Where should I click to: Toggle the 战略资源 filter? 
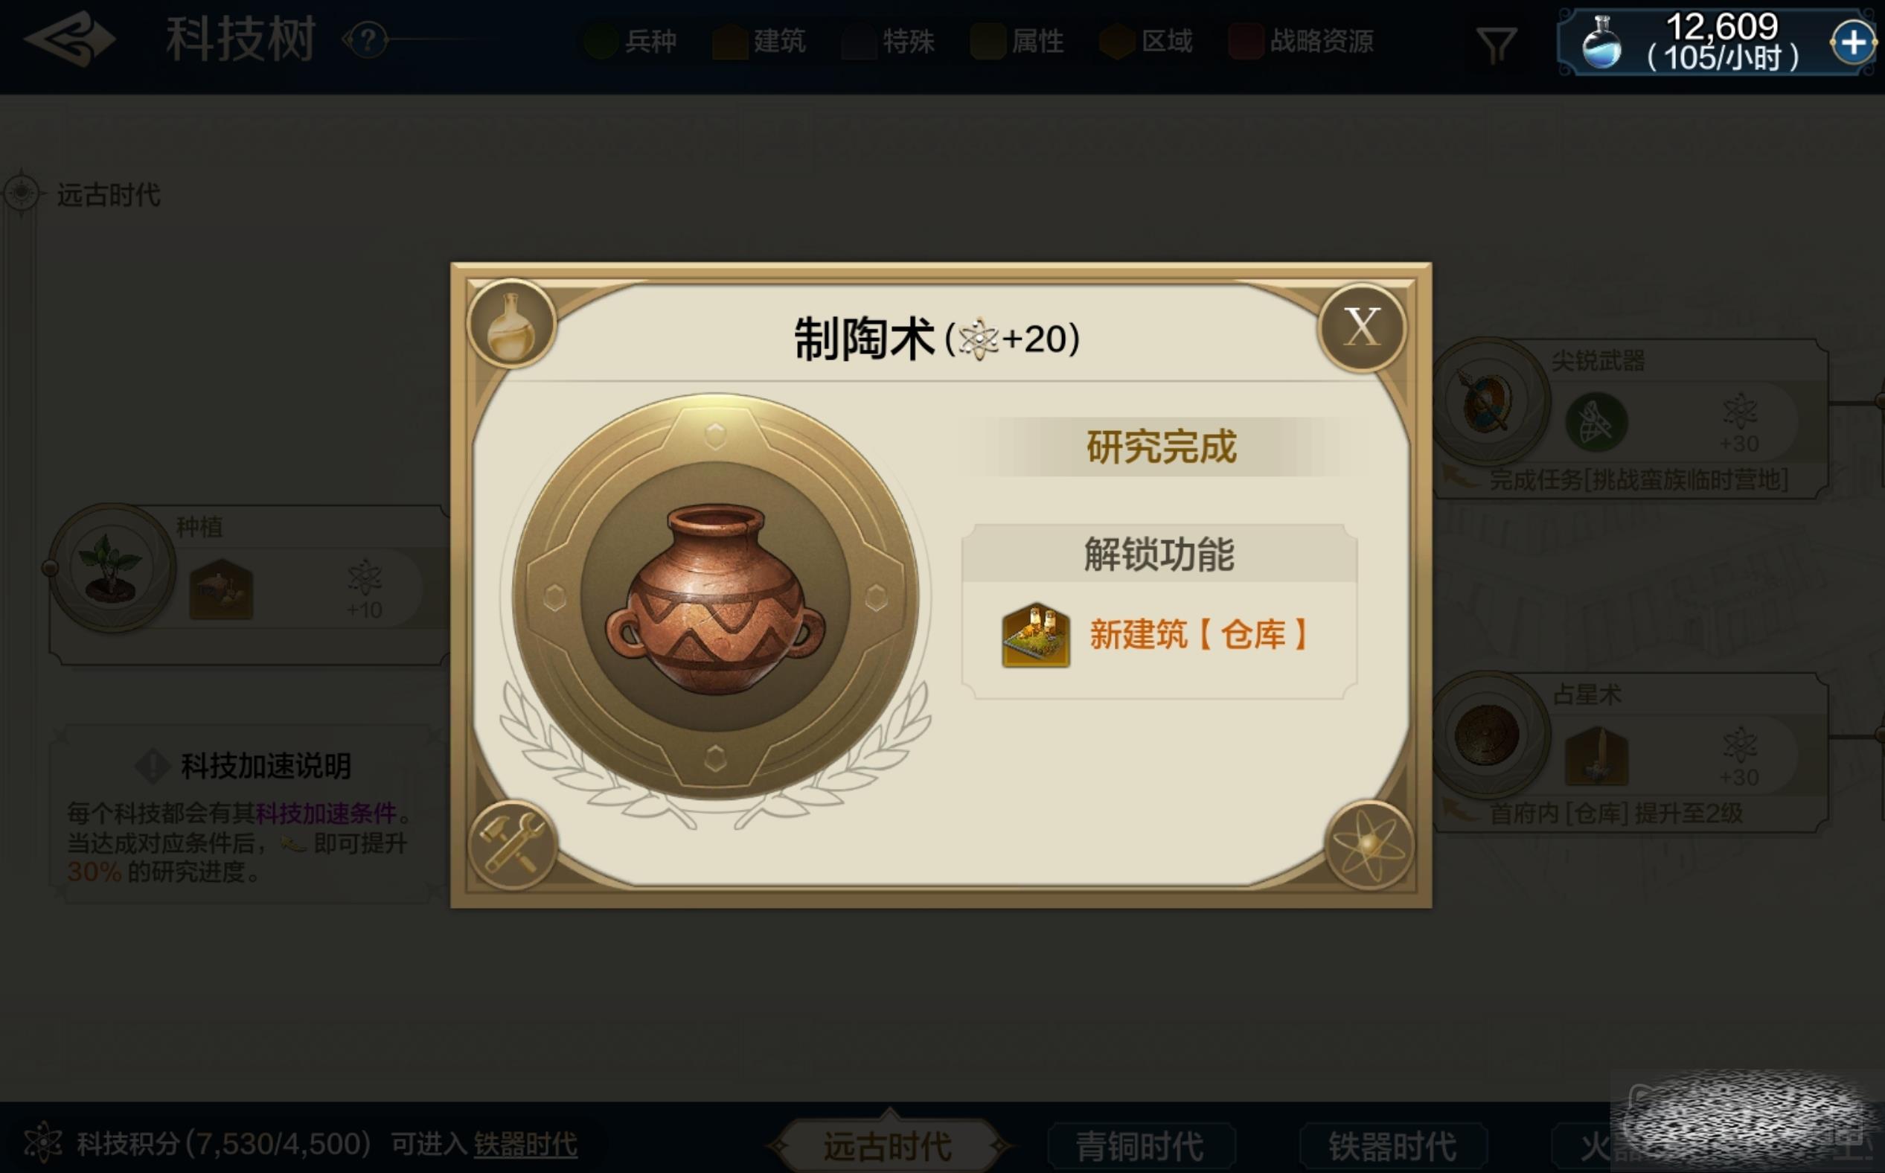[x=1301, y=41]
